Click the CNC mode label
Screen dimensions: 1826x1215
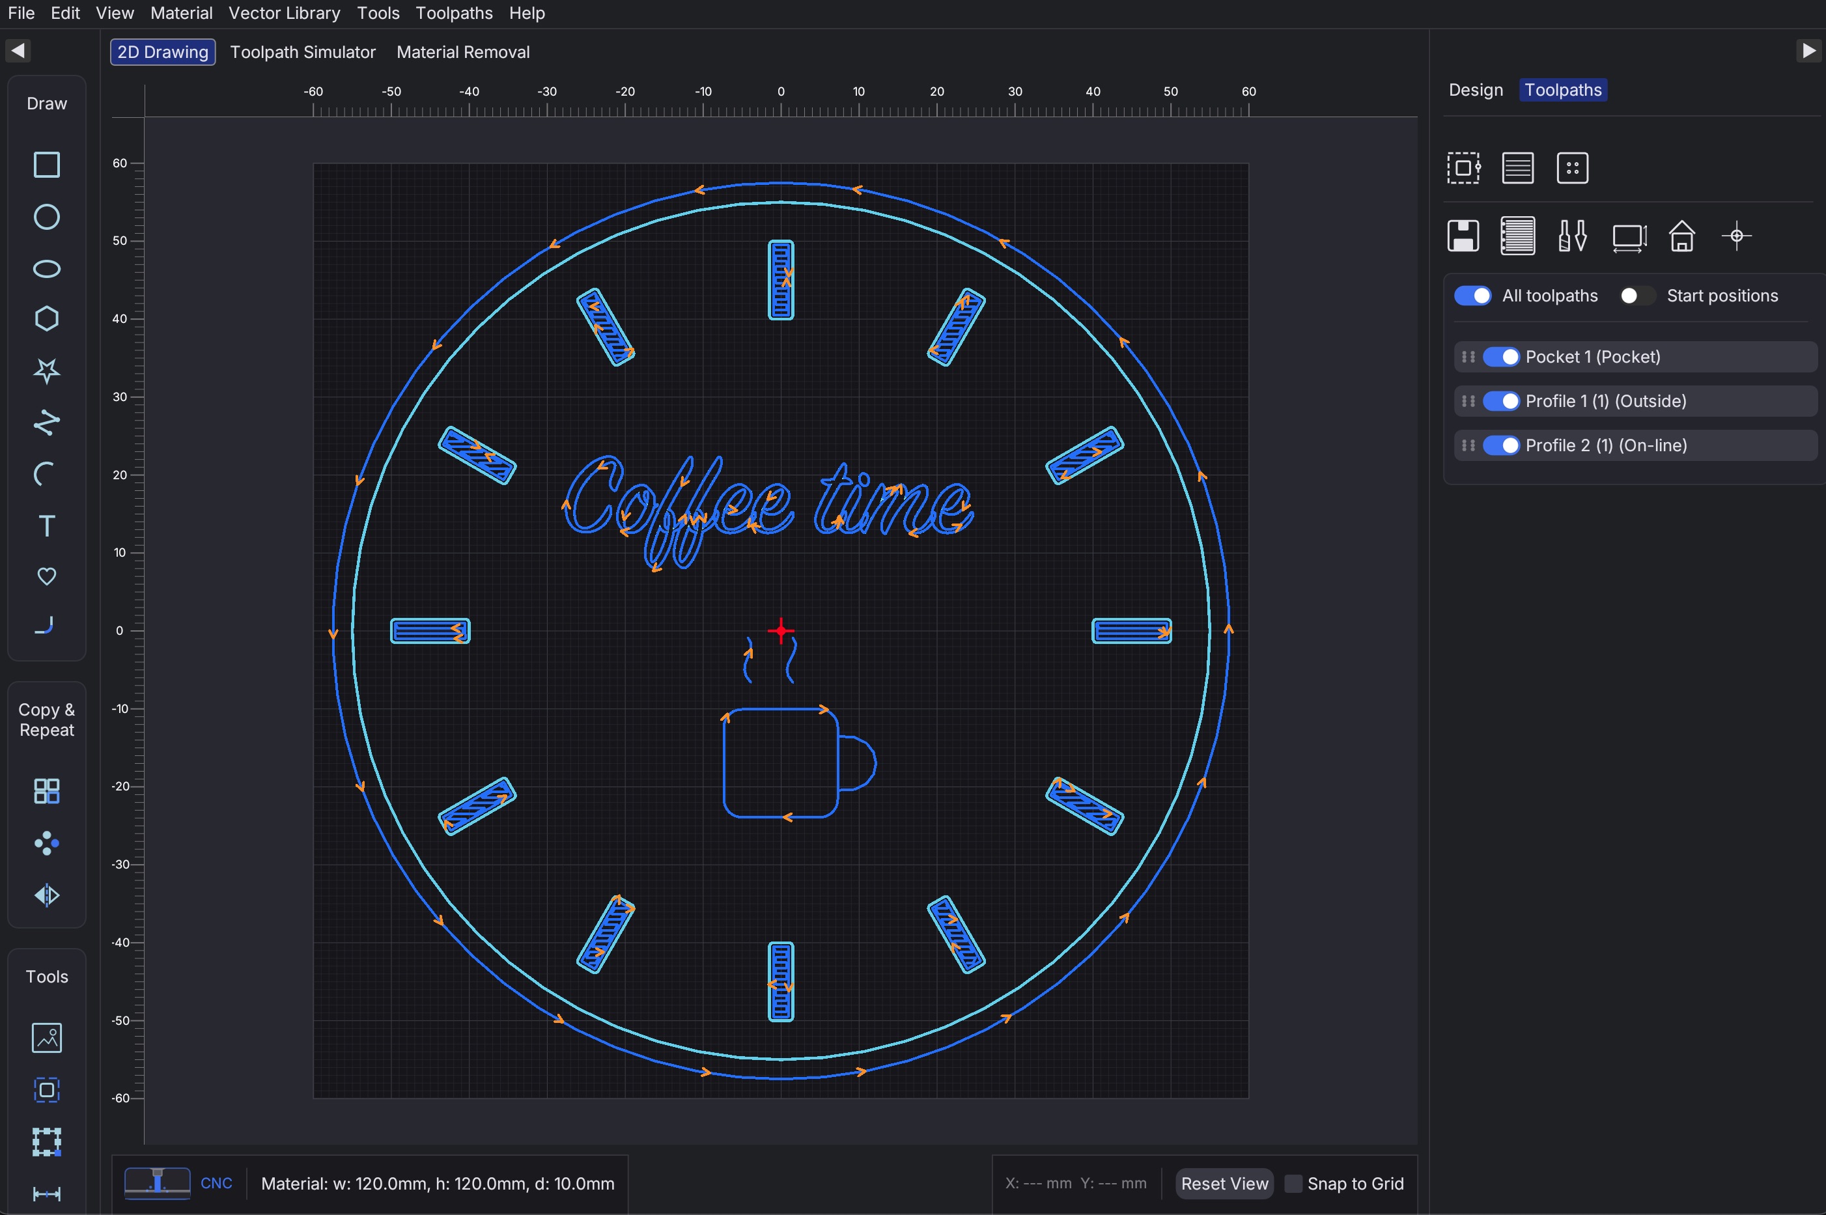pyautogui.click(x=216, y=1183)
